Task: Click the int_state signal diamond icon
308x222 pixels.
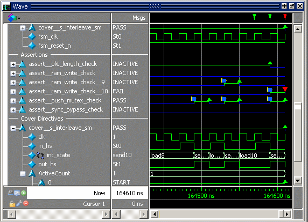Action: point(32,155)
